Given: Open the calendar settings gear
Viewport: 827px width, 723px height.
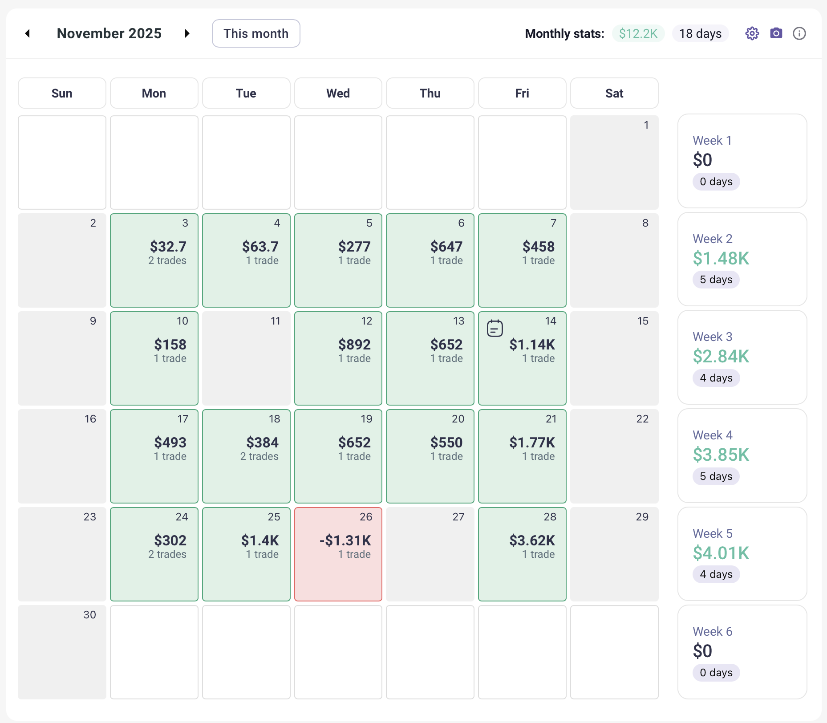Looking at the screenshot, I should 752,33.
